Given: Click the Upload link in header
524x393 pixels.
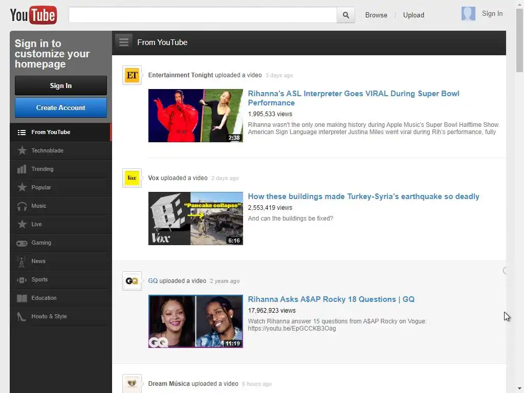Looking at the screenshot, I should 413,15.
